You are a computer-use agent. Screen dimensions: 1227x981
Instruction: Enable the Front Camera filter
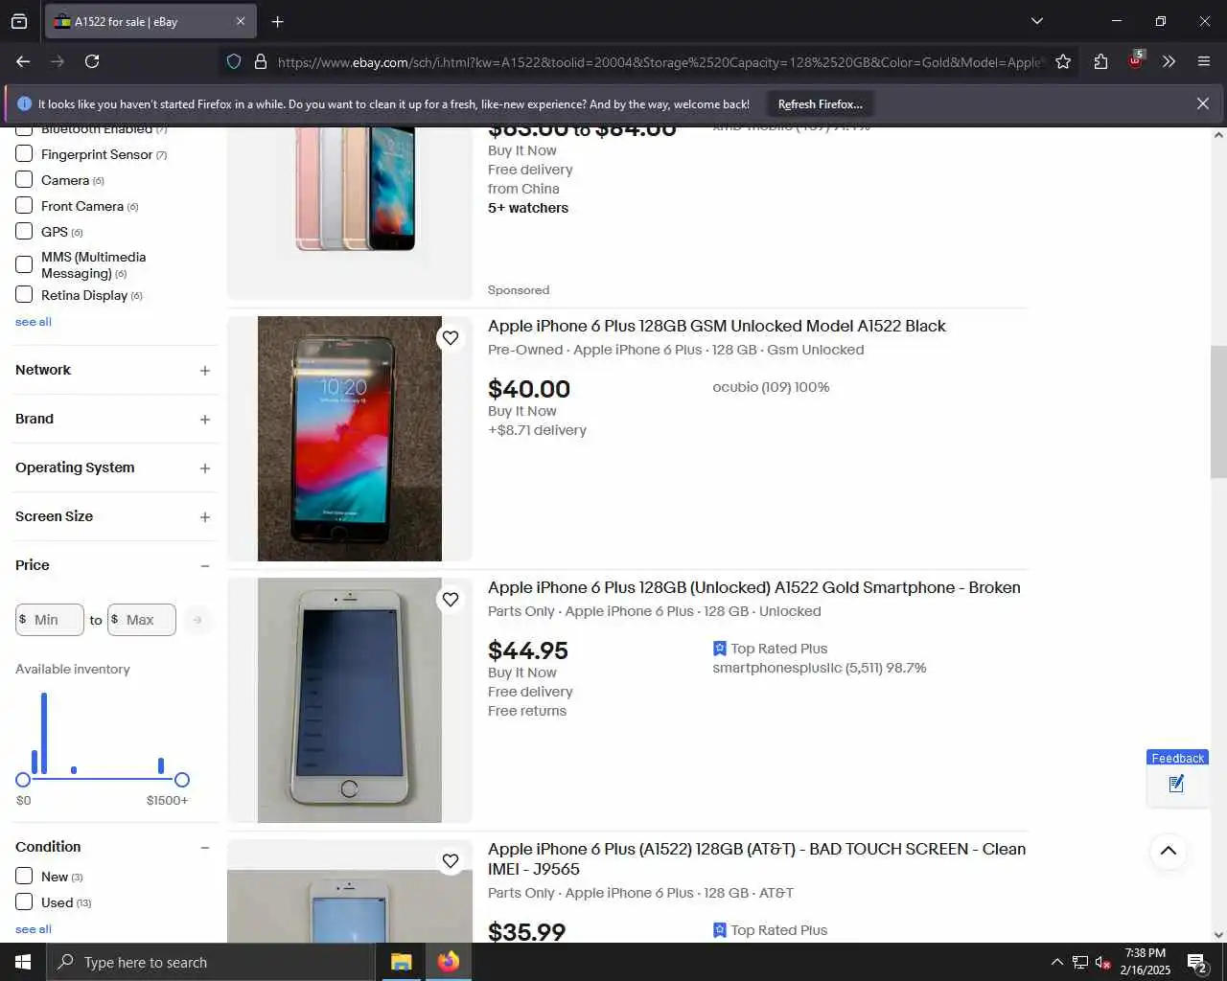coord(24,205)
